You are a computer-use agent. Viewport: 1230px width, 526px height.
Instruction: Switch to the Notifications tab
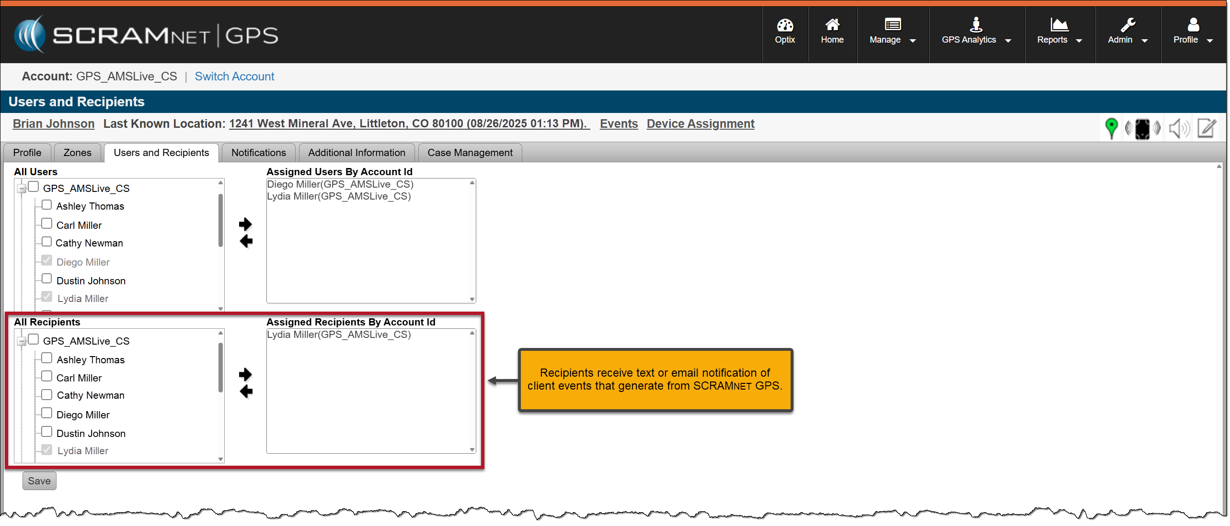click(x=258, y=153)
